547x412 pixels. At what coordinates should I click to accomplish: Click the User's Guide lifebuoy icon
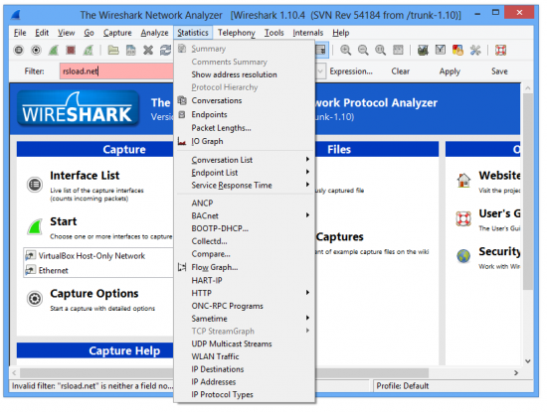point(463,218)
